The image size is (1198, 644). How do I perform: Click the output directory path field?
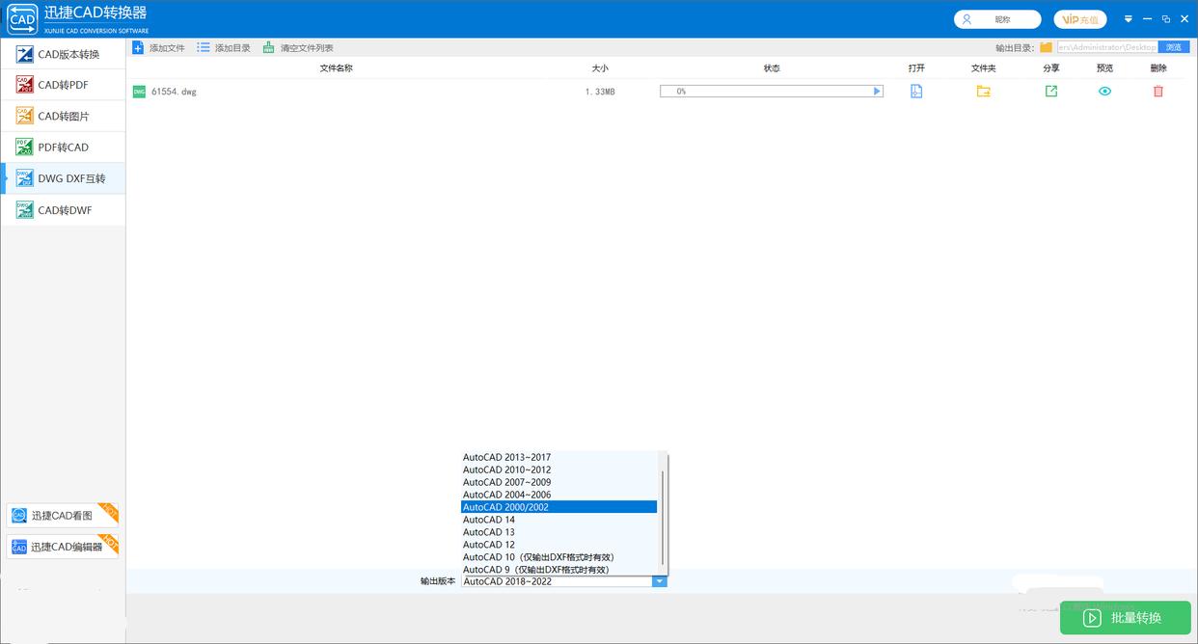pyautogui.click(x=1106, y=47)
